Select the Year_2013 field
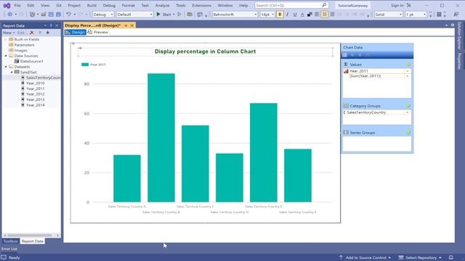 [36, 99]
